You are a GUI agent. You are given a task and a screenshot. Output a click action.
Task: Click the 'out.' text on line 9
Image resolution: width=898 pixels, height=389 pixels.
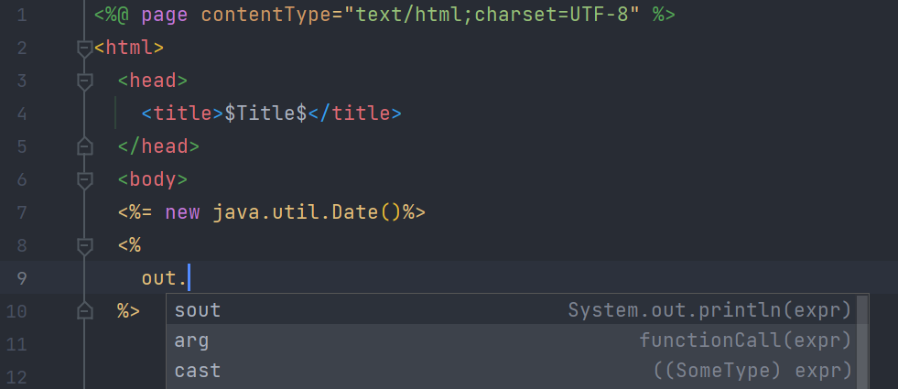pos(164,278)
